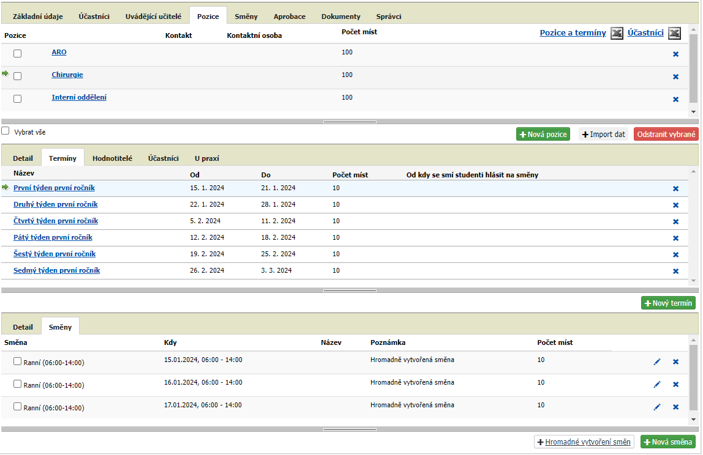Viewport: 703px width, 455px height.
Task: Open Šestý týden první ročník term
Action: coord(55,254)
